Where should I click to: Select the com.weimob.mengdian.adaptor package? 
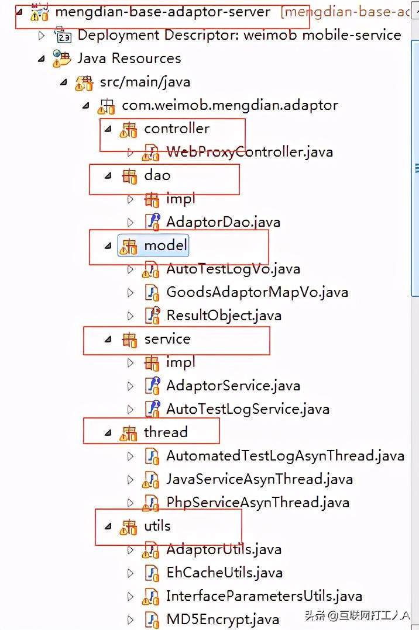tap(229, 105)
